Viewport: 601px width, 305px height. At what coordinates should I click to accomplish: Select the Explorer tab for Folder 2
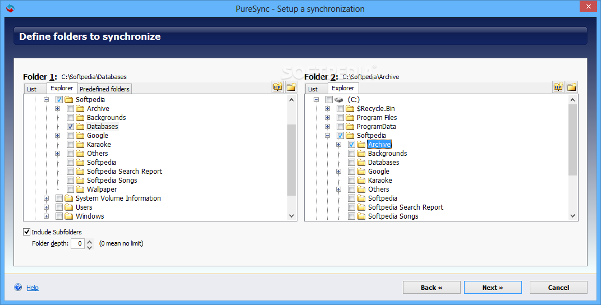343,88
